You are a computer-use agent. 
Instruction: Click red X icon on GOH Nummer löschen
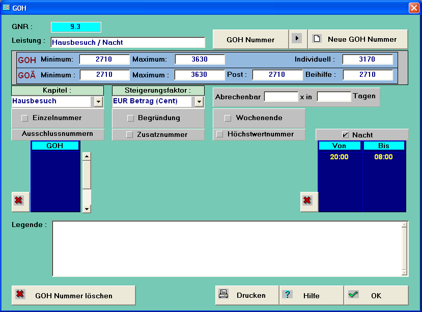pyautogui.click(x=20, y=295)
